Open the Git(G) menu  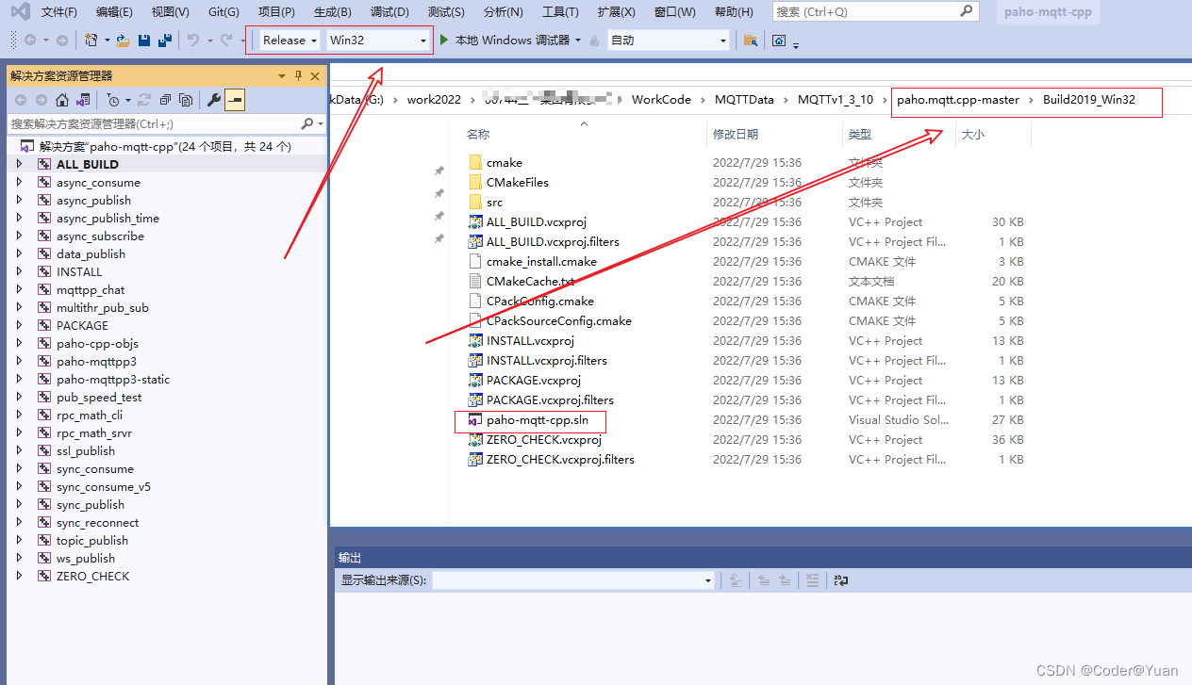point(223,12)
